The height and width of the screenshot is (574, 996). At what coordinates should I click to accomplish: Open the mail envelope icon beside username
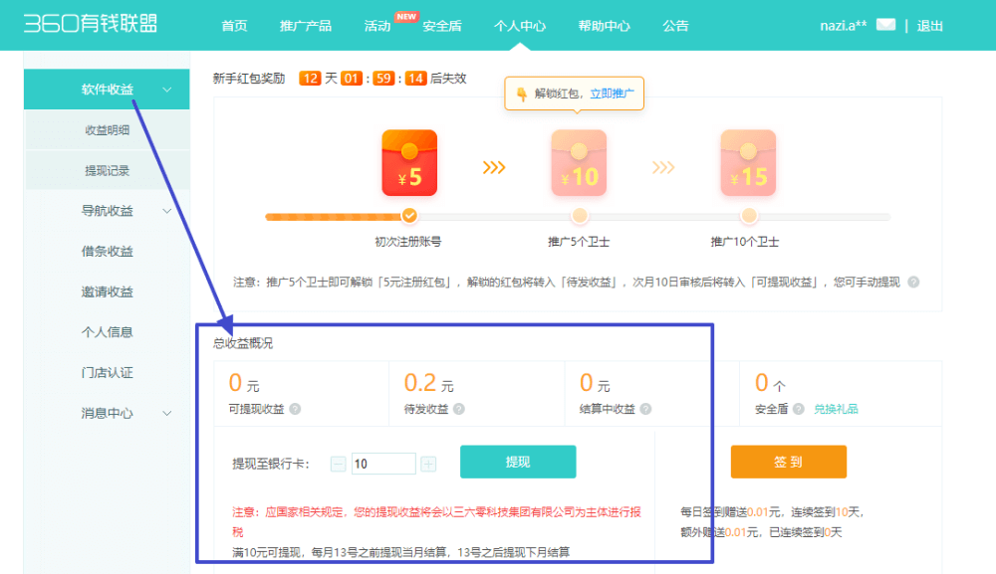click(885, 25)
